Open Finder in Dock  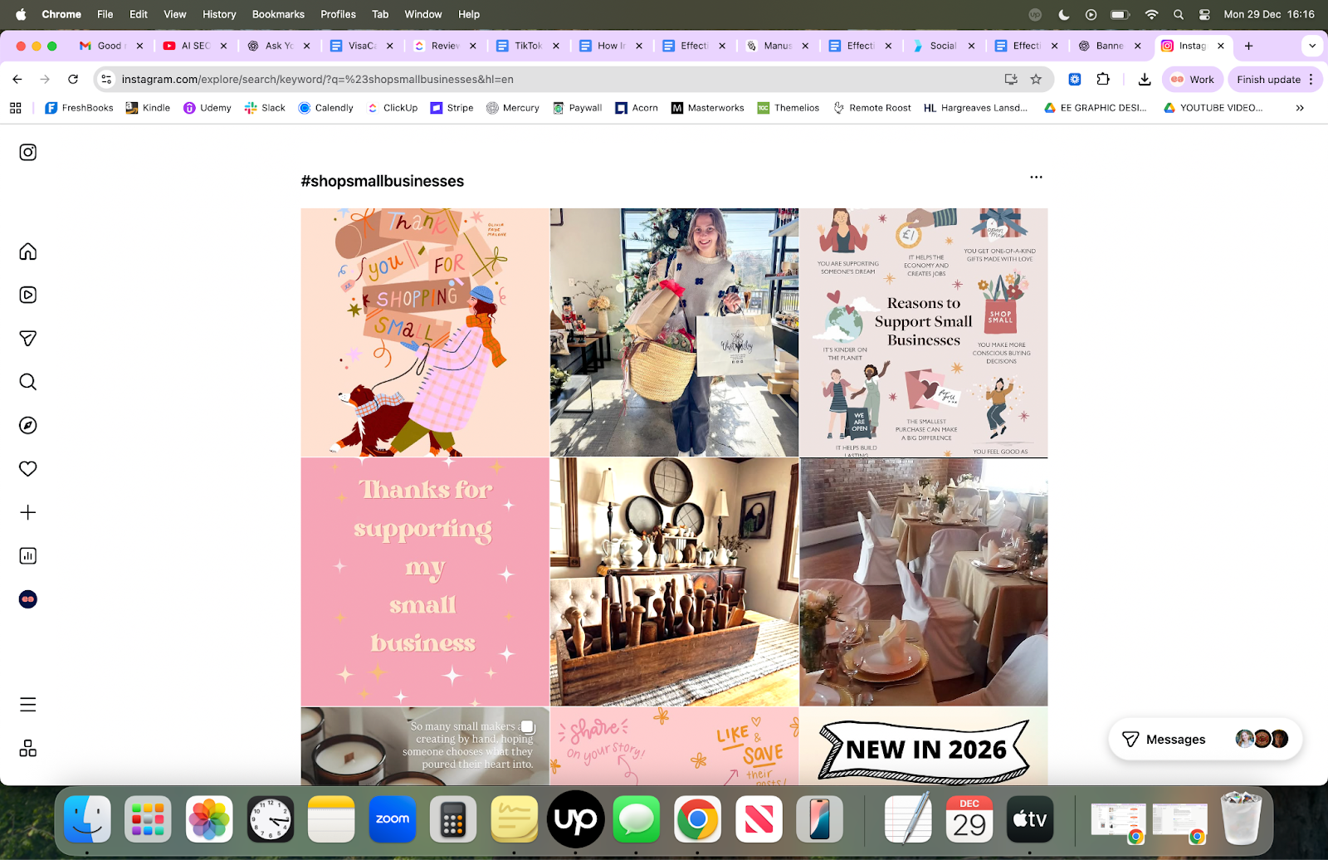pos(87,819)
